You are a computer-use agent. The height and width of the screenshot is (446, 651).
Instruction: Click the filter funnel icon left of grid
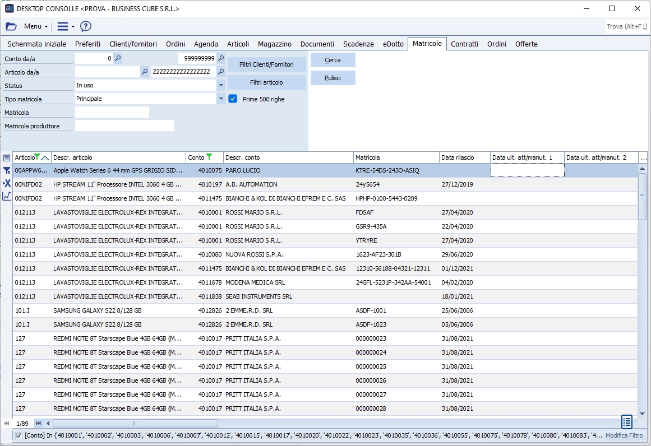(x=7, y=170)
